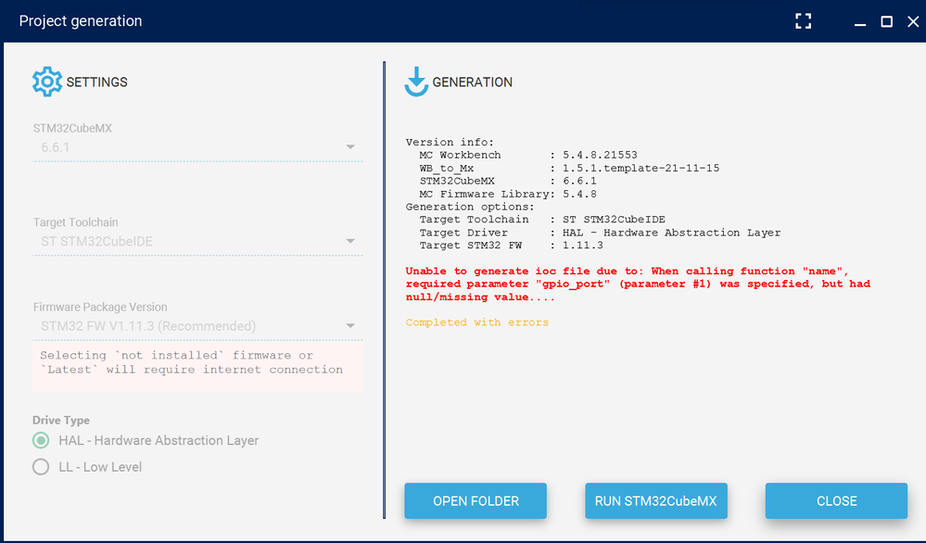926x543 pixels.
Task: Click the 'Drive Type' label
Action: pos(61,421)
